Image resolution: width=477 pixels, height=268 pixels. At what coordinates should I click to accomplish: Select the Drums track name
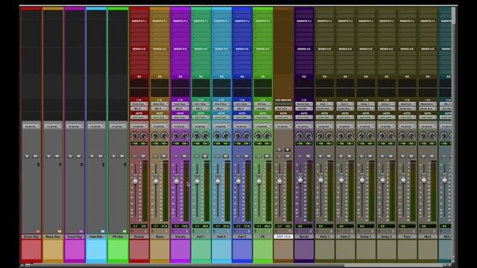point(139,237)
